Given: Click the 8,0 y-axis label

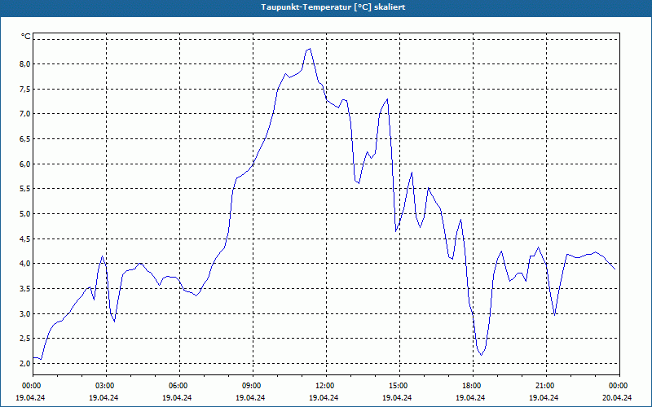Looking at the screenshot, I should 25,64.
